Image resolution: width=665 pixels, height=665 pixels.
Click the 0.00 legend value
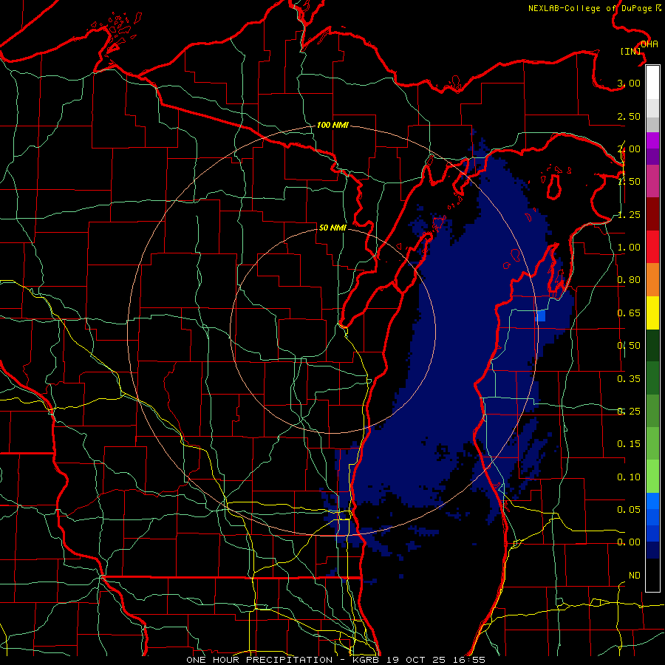pos(629,542)
